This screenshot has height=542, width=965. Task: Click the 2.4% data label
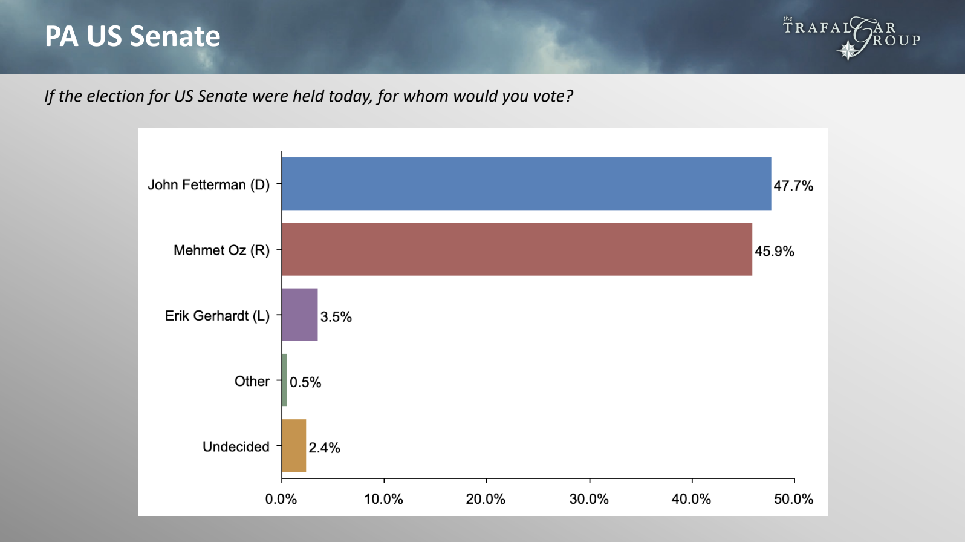pyautogui.click(x=325, y=448)
